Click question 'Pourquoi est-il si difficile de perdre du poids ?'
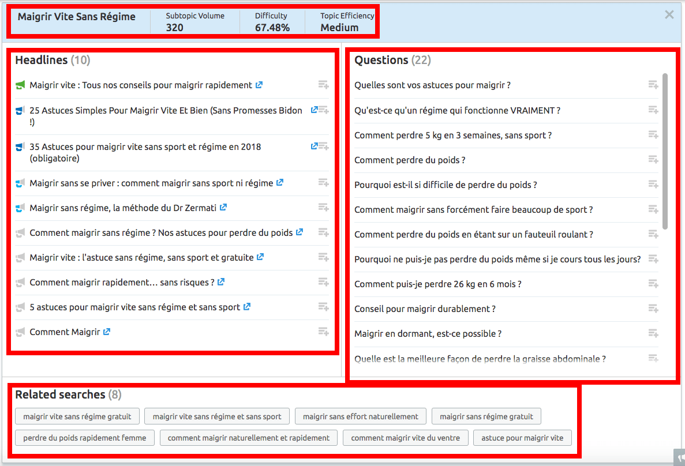Screen dimensions: 685x466 pos(446,185)
